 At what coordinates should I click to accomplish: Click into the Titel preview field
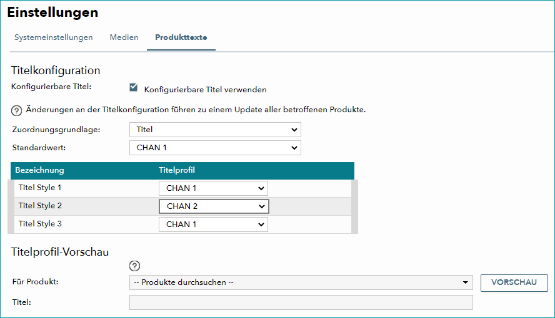point(301,302)
